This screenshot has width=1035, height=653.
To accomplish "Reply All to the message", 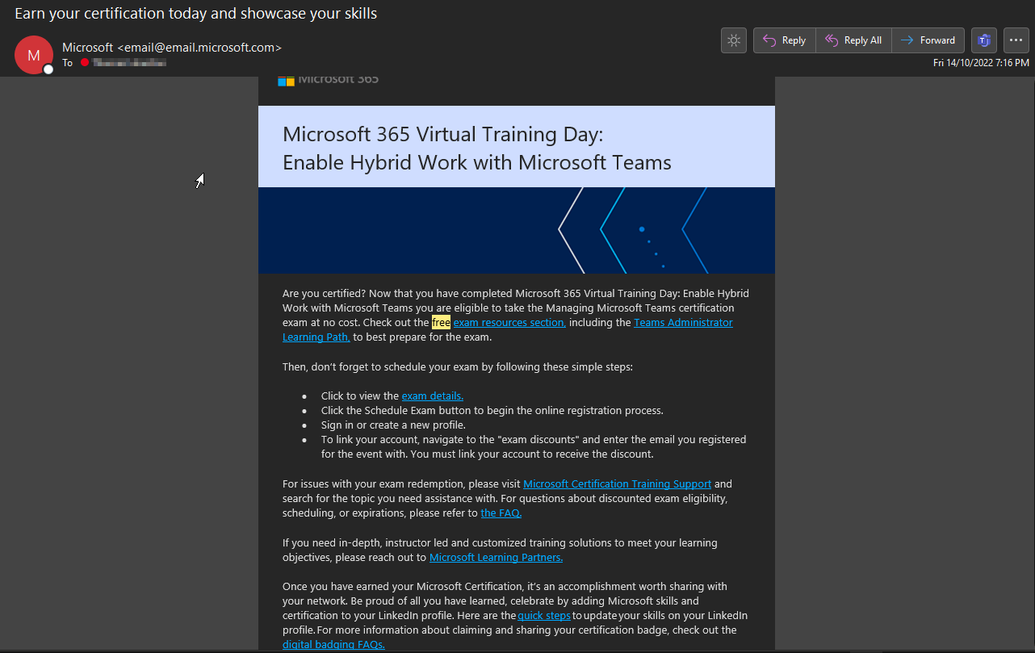I will pos(853,40).
